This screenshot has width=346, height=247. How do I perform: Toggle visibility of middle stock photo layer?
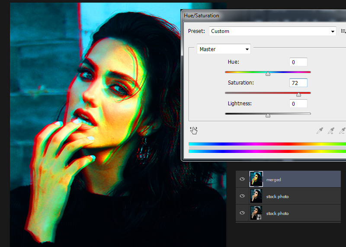242,196
